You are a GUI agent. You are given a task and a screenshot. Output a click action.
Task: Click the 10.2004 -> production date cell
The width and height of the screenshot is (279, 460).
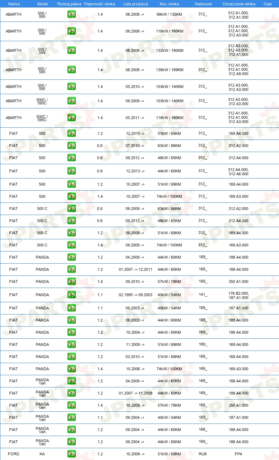point(135,332)
